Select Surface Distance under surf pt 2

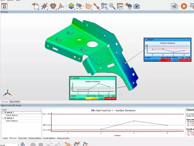pyautogui.click(x=12, y=121)
